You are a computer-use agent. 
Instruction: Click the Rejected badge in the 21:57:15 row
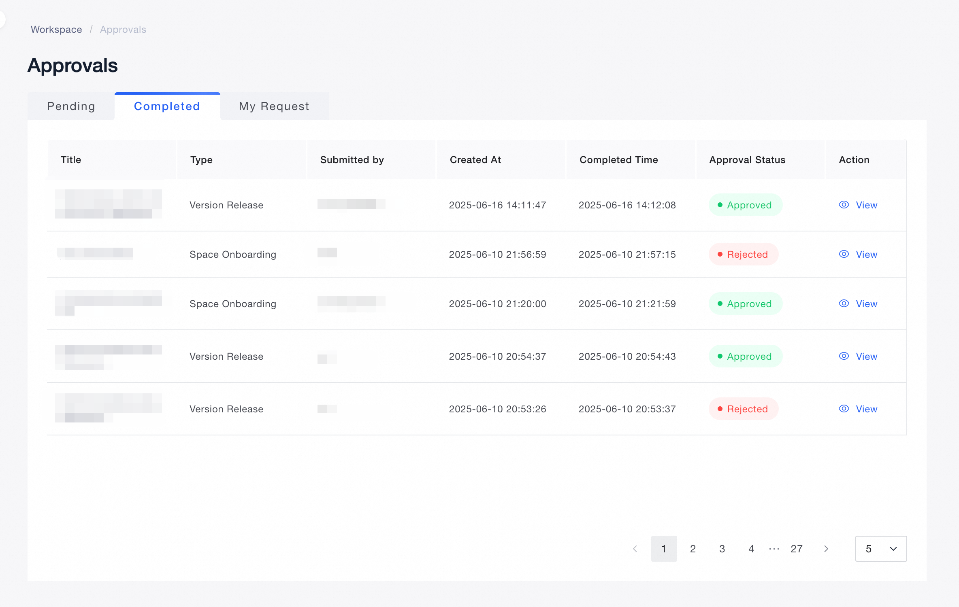pos(743,254)
